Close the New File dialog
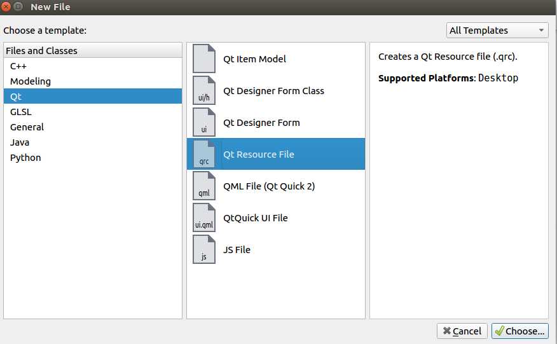Viewport: 557px width, 344px height. click(6, 6)
